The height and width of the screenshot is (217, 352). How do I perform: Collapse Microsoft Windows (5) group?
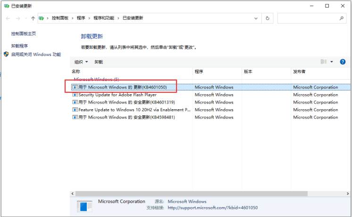(x=96, y=79)
